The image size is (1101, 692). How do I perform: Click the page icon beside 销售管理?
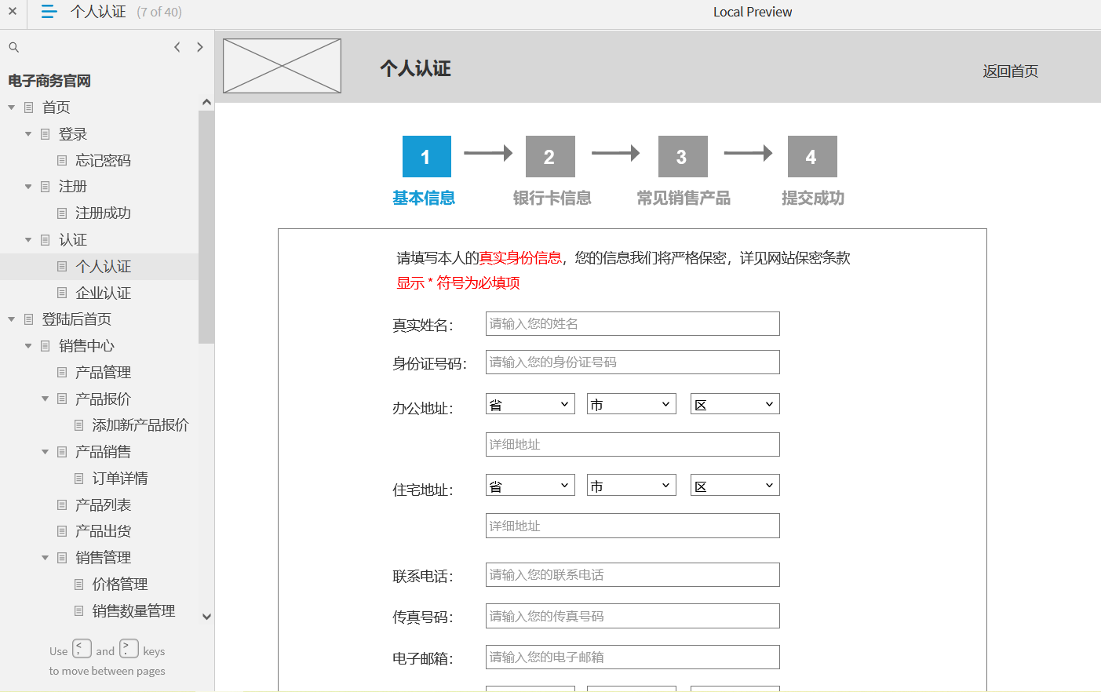[62, 558]
